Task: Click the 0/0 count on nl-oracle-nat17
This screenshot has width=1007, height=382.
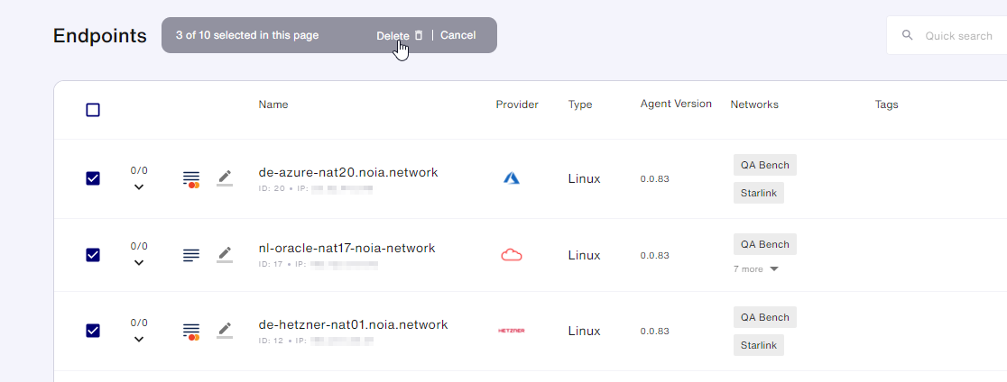Action: [139, 246]
